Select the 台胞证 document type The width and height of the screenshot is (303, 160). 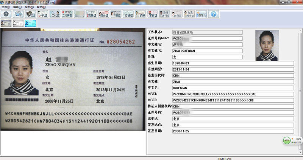(x=177, y=14)
